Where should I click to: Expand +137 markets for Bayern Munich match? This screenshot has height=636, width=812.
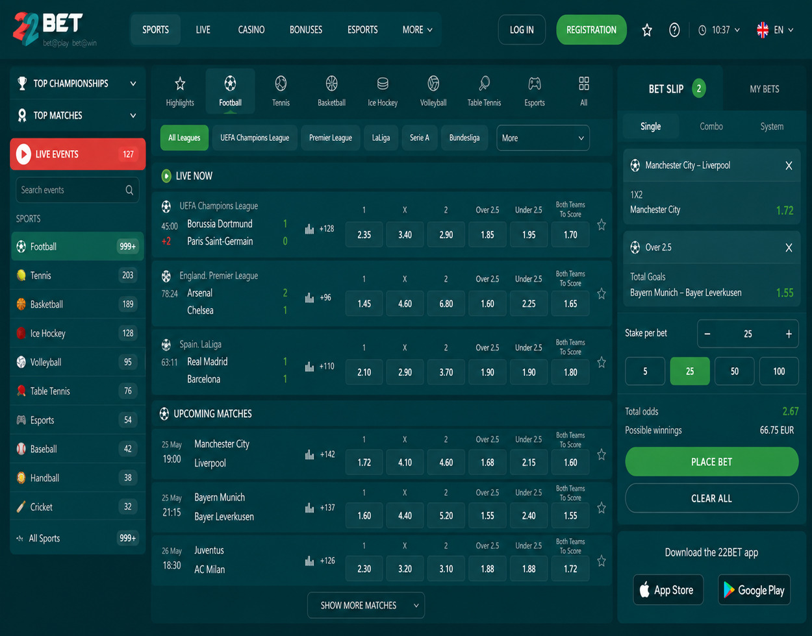(x=327, y=508)
